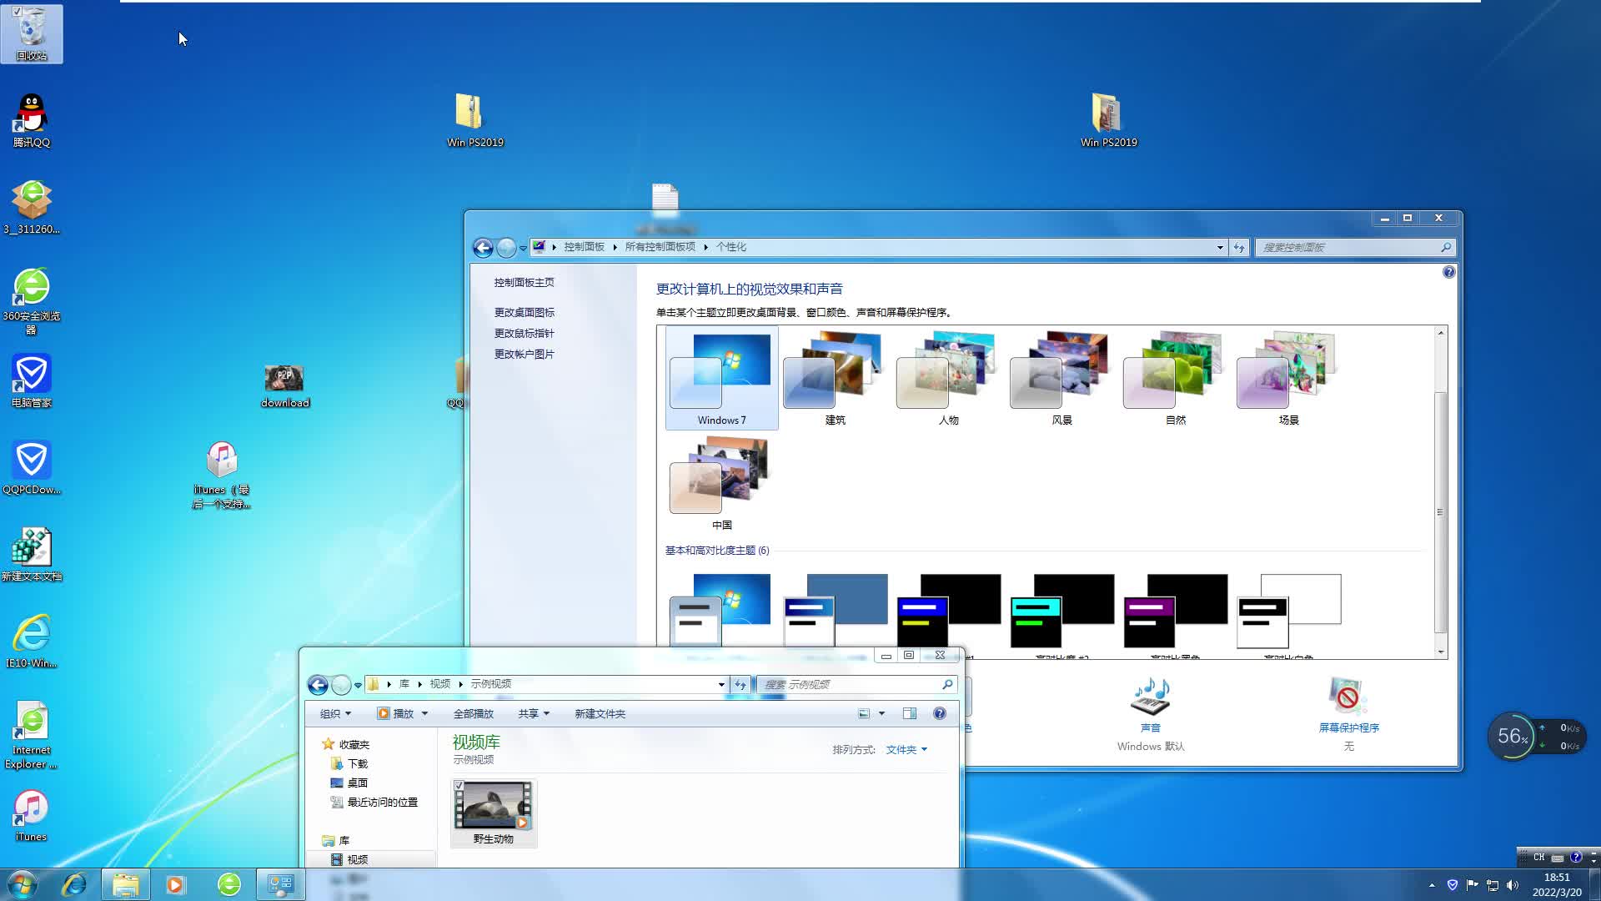Open the 排列方式 文件夹 dropdown
Screen dimensions: 1601x901
(906, 749)
